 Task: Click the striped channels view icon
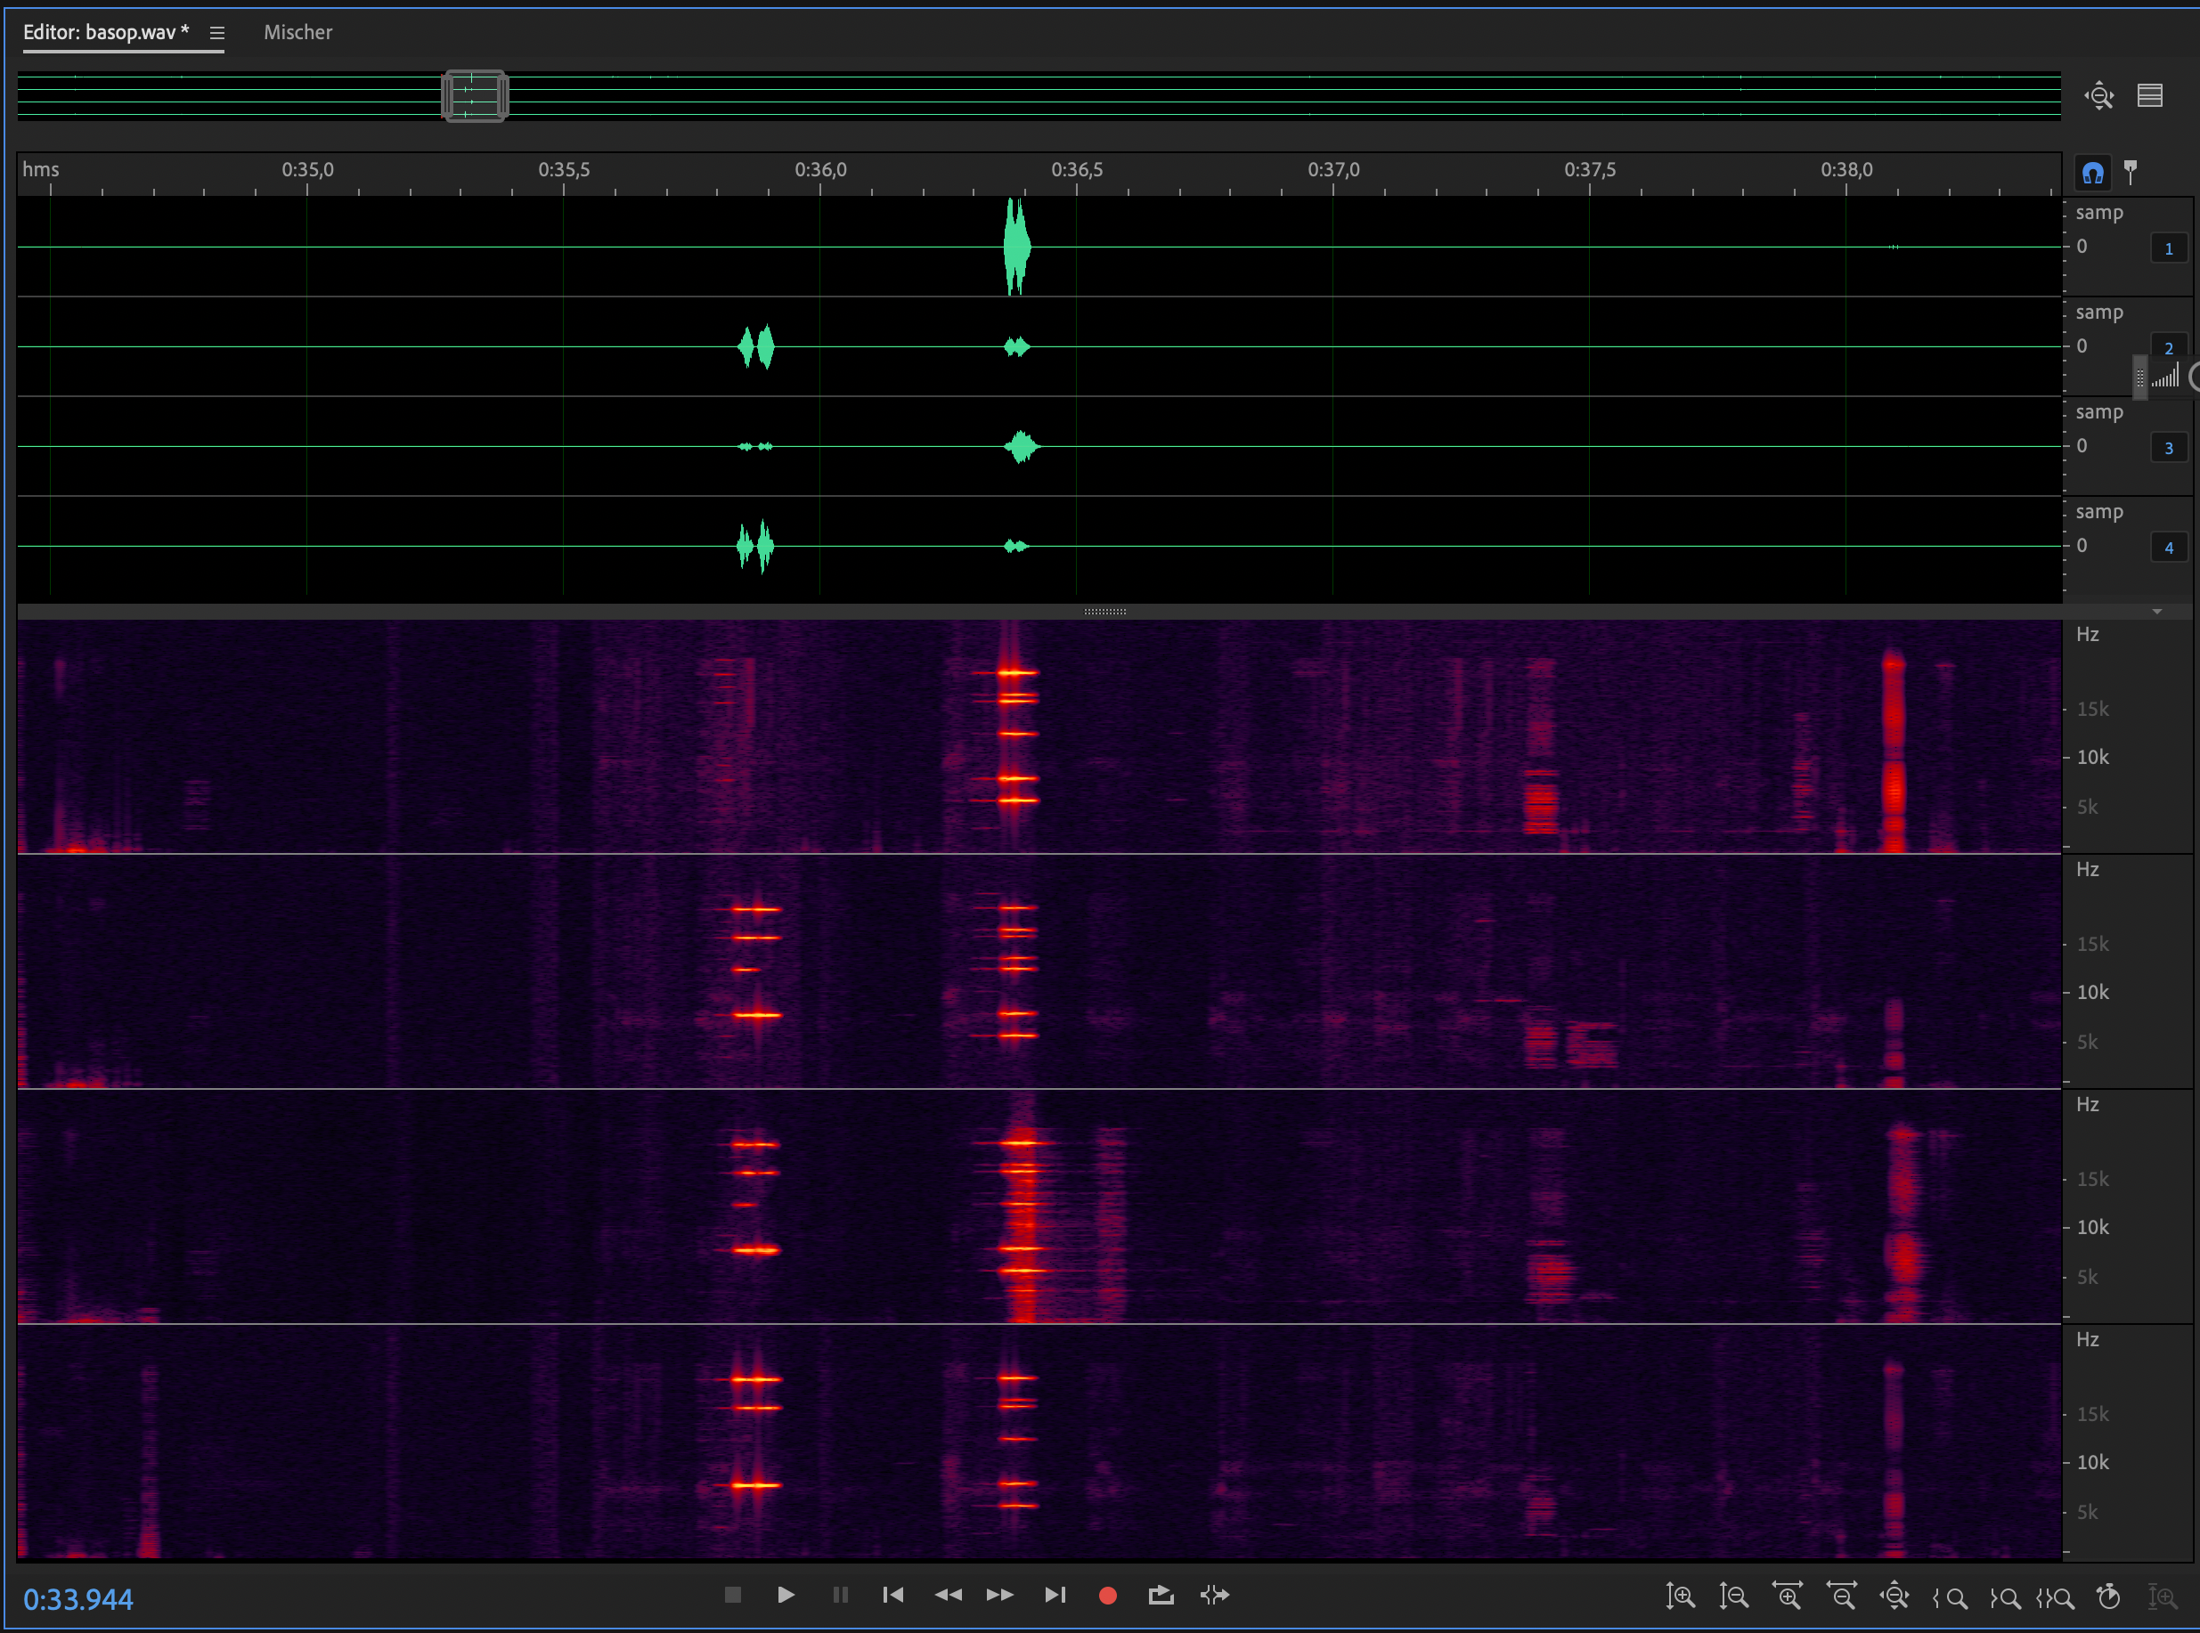[x=2149, y=96]
